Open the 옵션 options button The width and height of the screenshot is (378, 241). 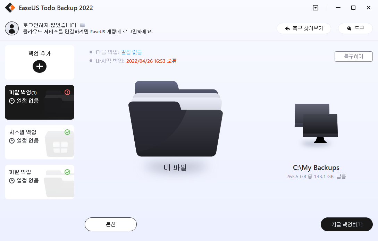[111, 224]
